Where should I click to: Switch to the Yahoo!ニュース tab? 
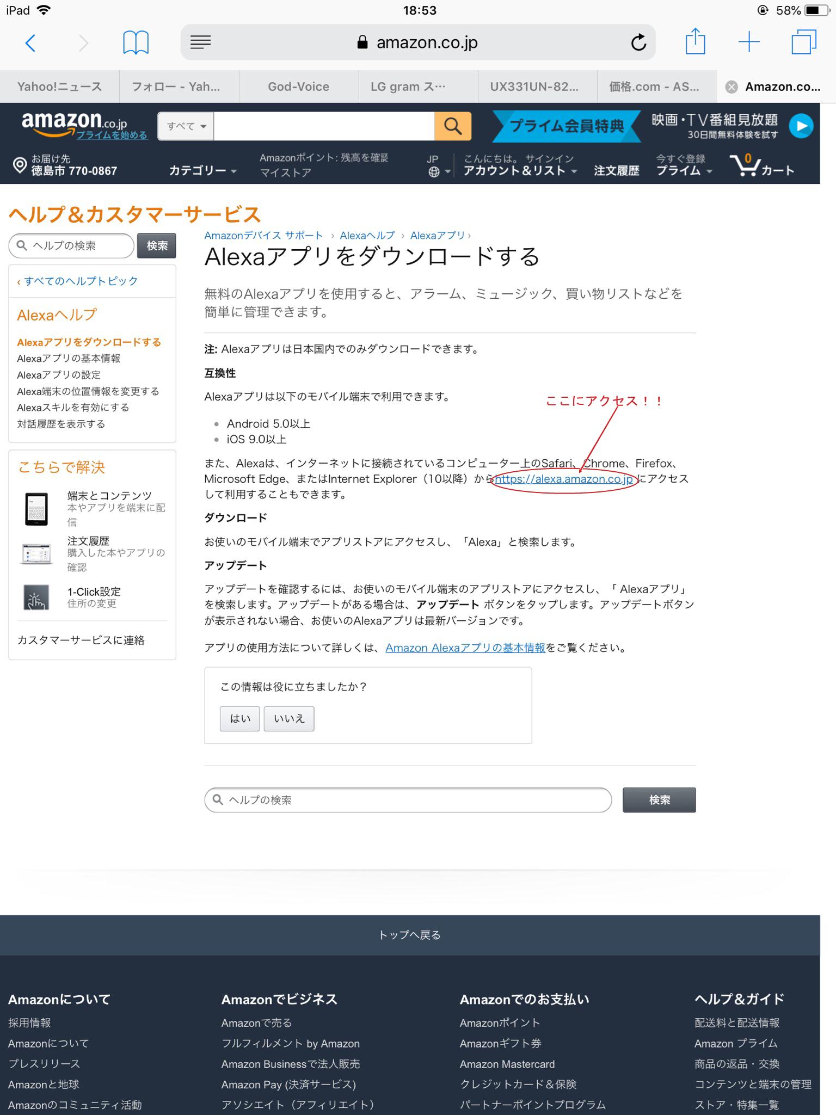[60, 87]
